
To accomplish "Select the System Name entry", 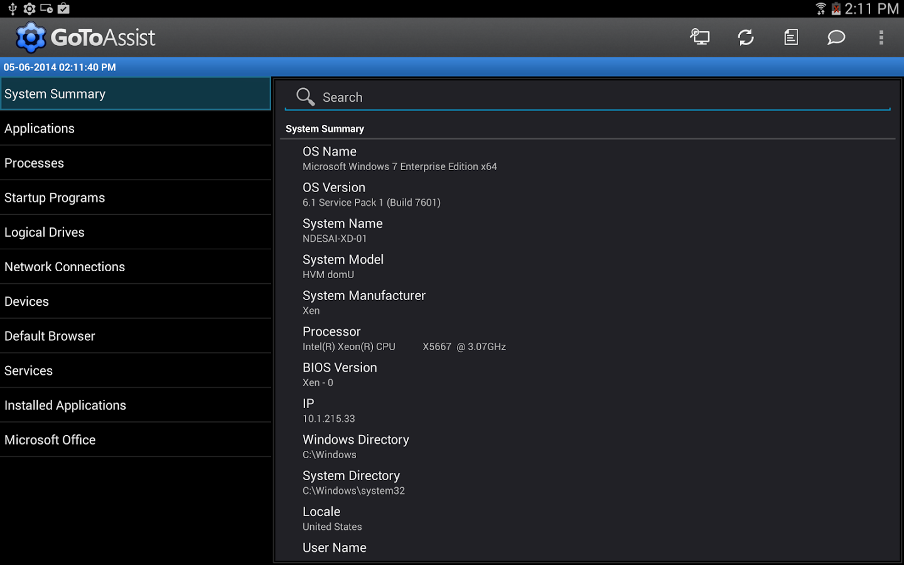I will point(588,230).
